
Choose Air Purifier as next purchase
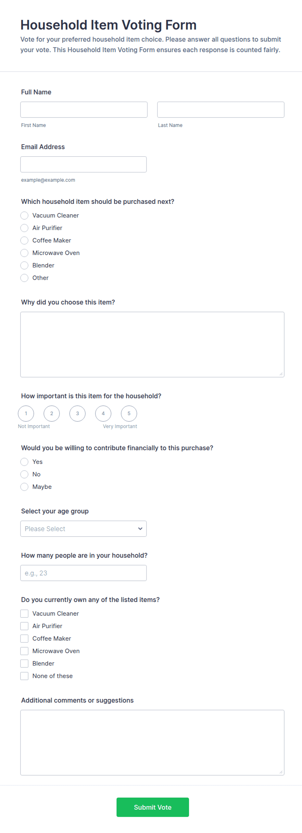pos(24,228)
